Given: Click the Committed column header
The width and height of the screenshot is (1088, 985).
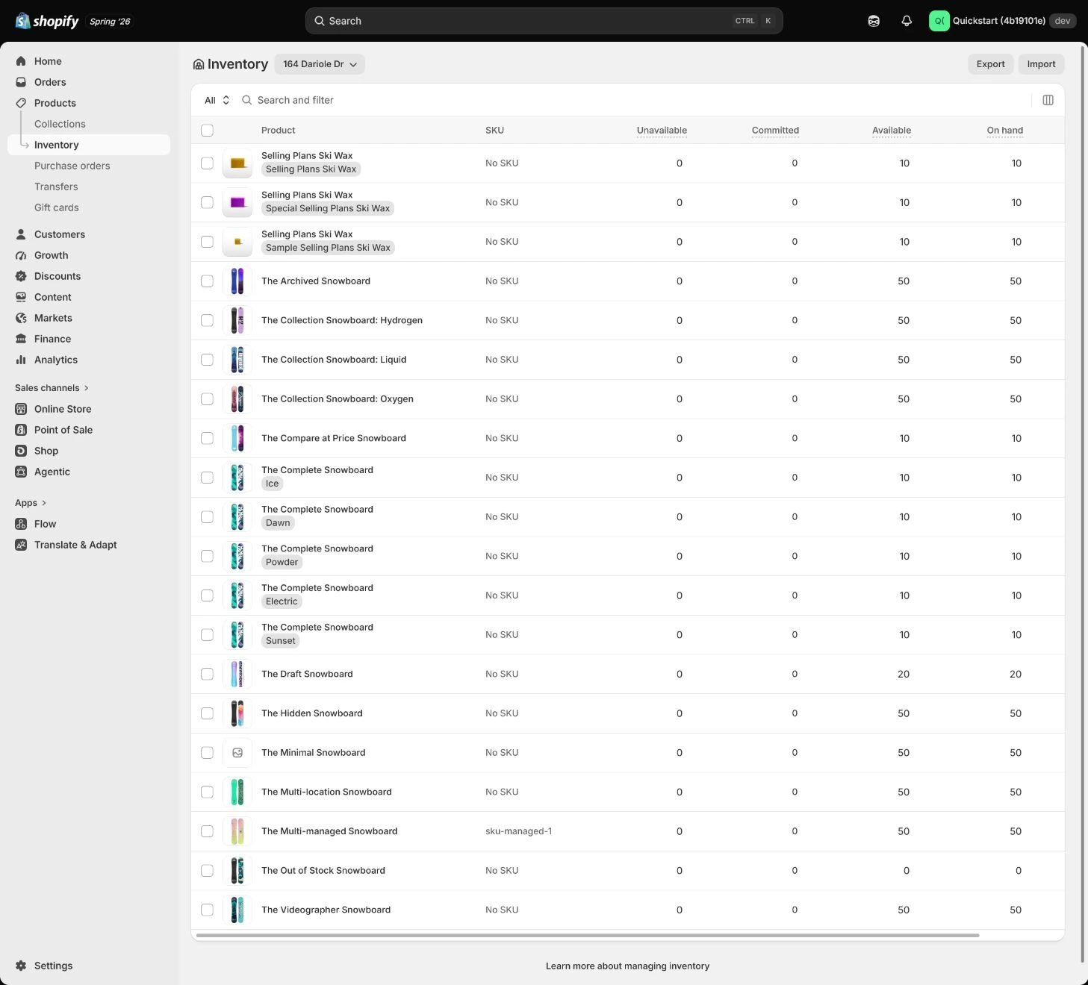Looking at the screenshot, I should pyautogui.click(x=775, y=130).
